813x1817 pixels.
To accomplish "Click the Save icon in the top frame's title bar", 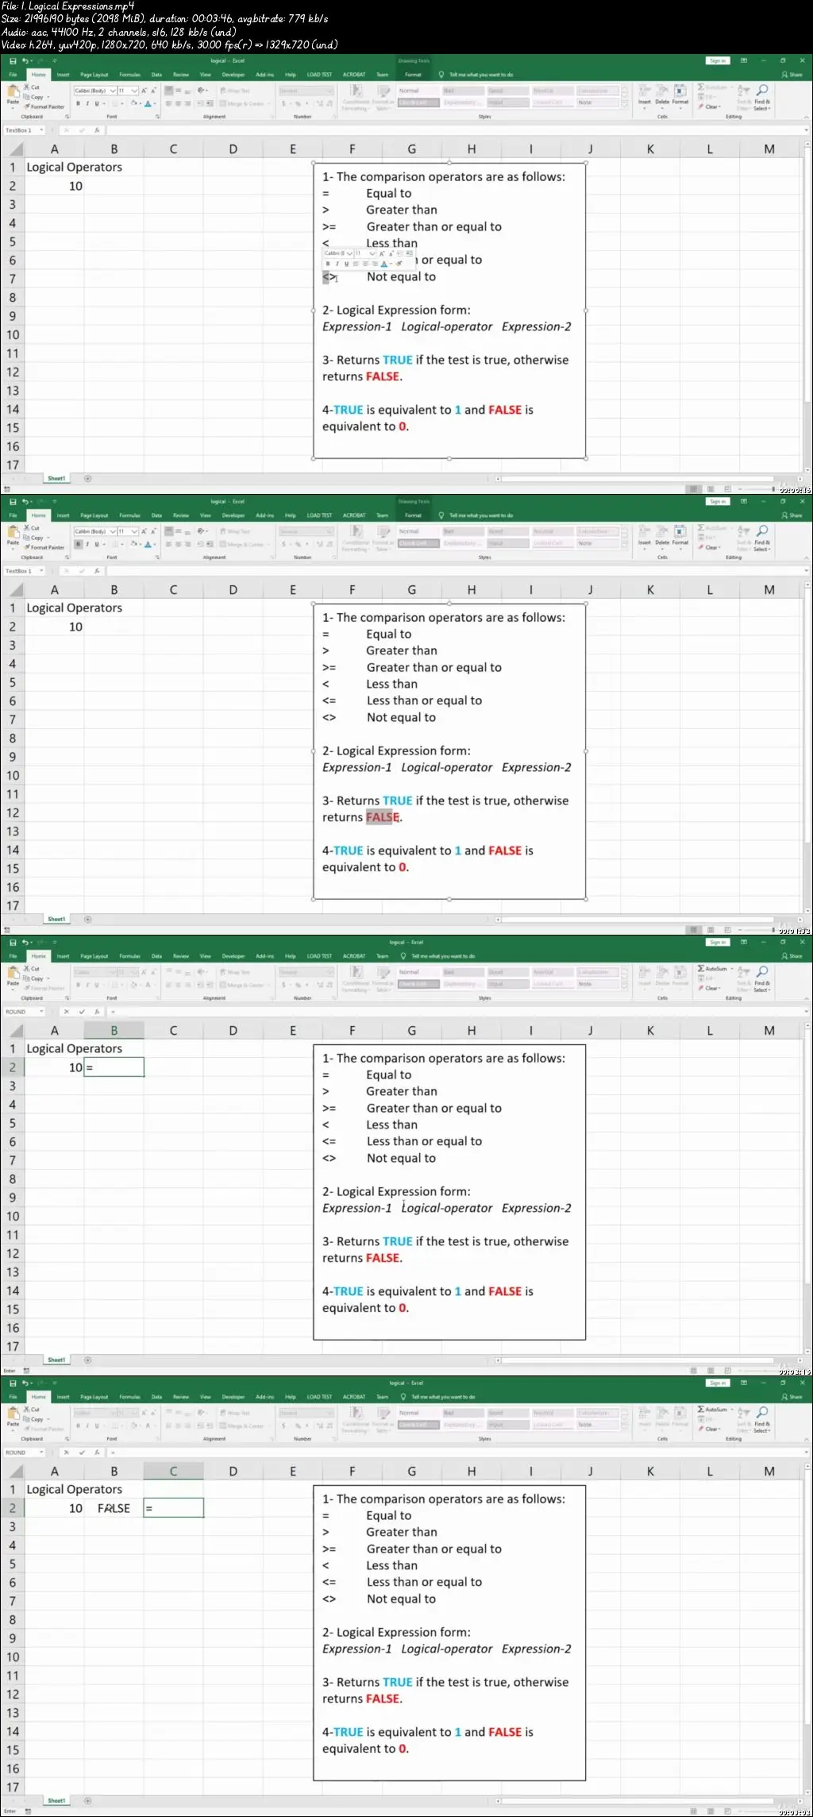I will (13, 61).
